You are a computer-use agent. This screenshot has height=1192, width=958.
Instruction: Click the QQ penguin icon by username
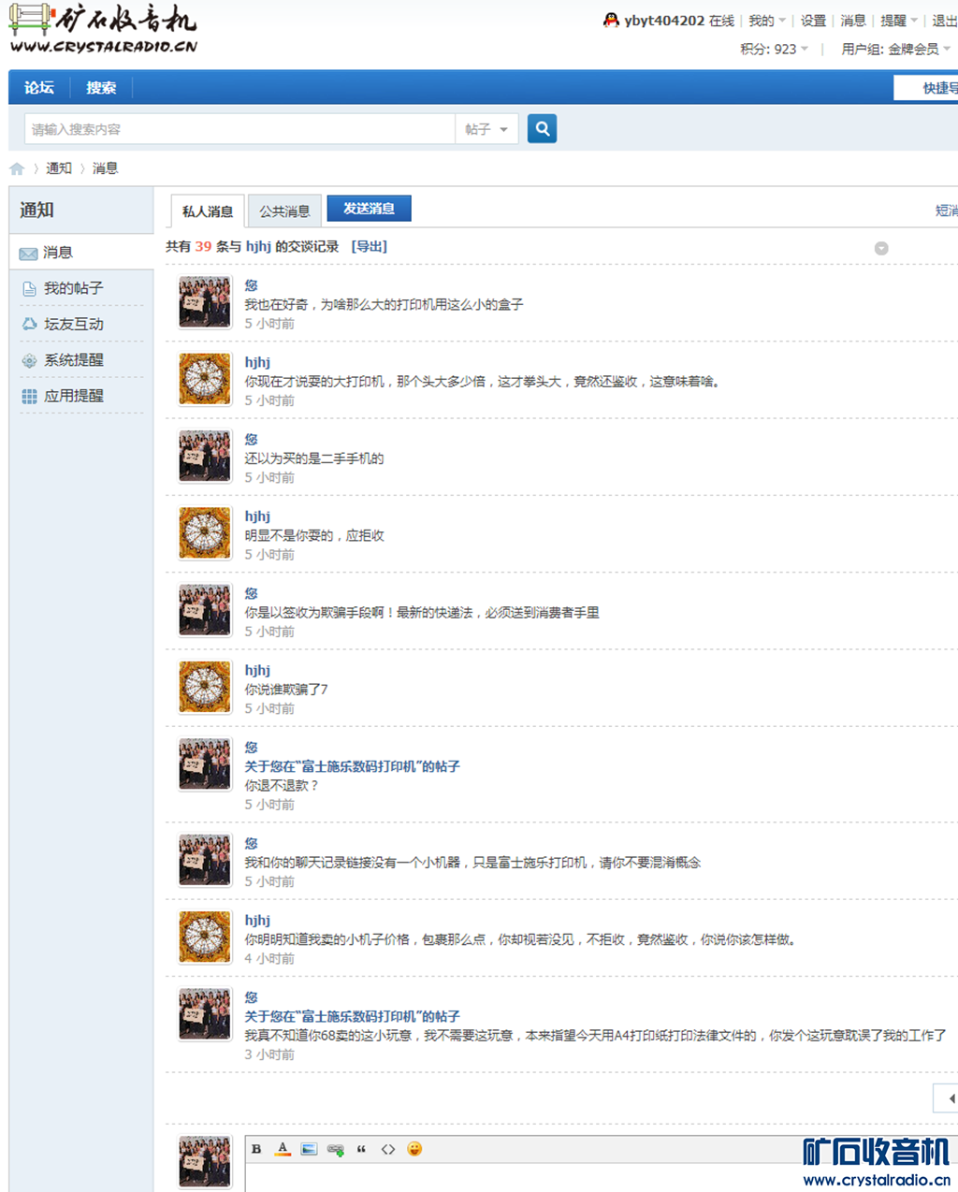pyautogui.click(x=611, y=20)
